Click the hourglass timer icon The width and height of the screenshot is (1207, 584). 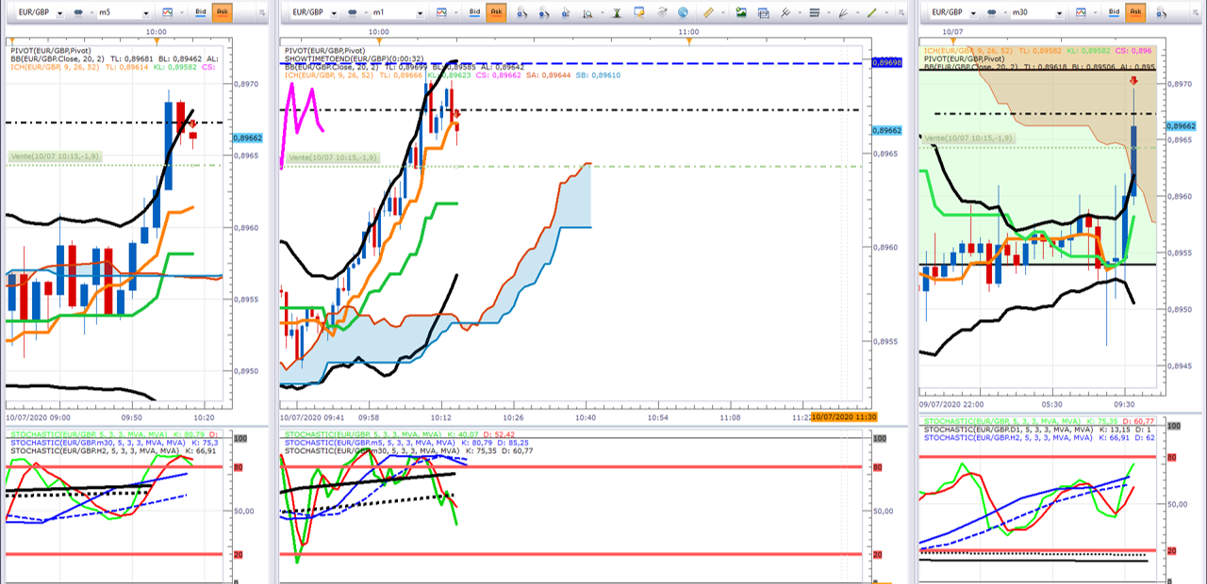click(617, 13)
